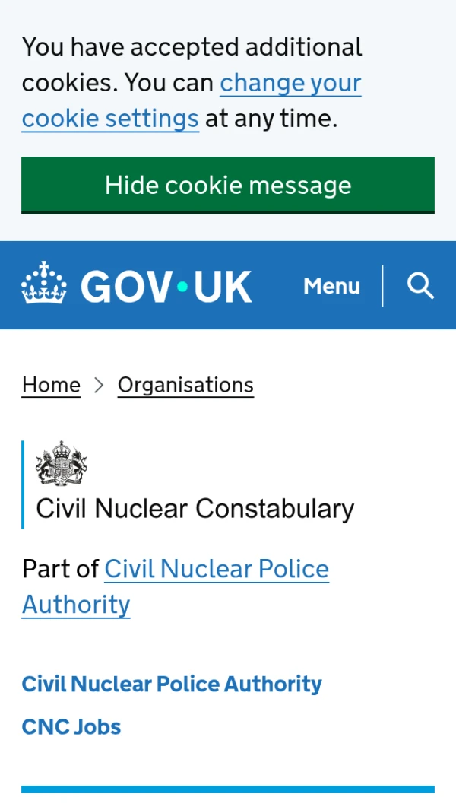Hide the cookie message
The height and width of the screenshot is (810, 456).
click(x=228, y=185)
